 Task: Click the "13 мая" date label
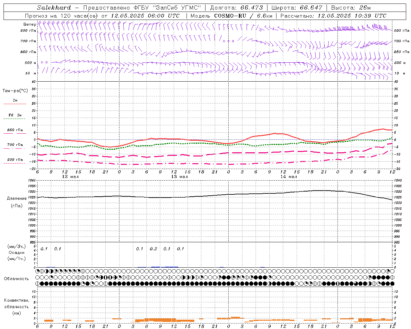click(x=179, y=177)
